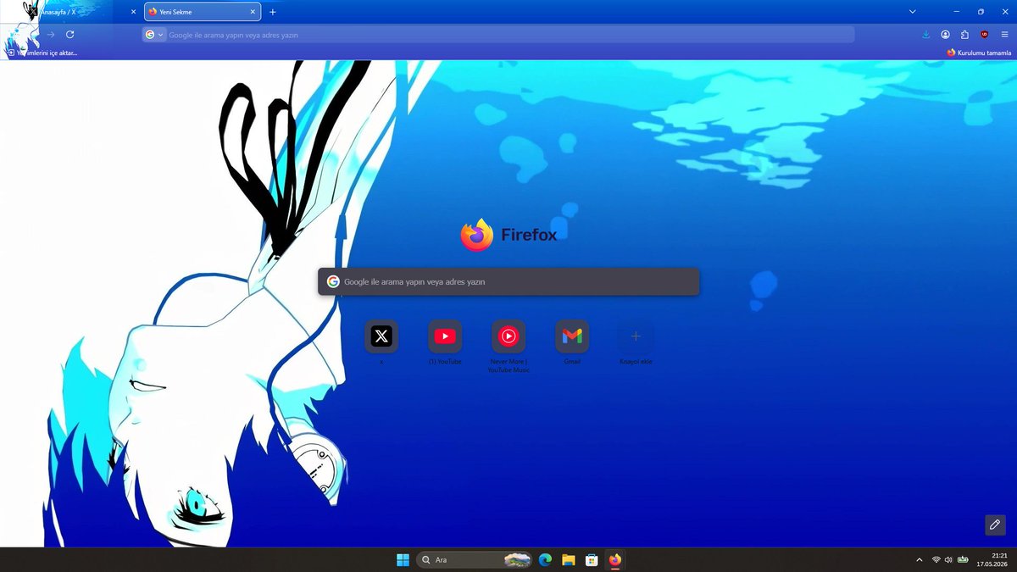This screenshot has width=1017, height=572.
Task: Customize new tab with pencil icon
Action: point(995,525)
